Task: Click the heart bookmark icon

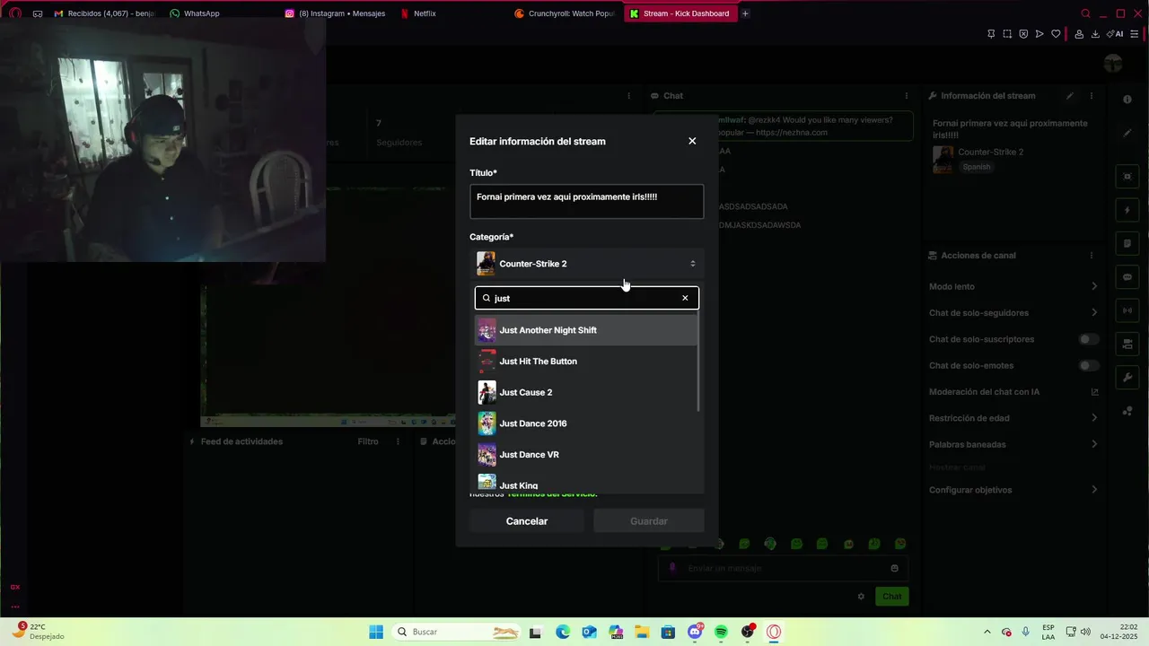Action: (1056, 34)
